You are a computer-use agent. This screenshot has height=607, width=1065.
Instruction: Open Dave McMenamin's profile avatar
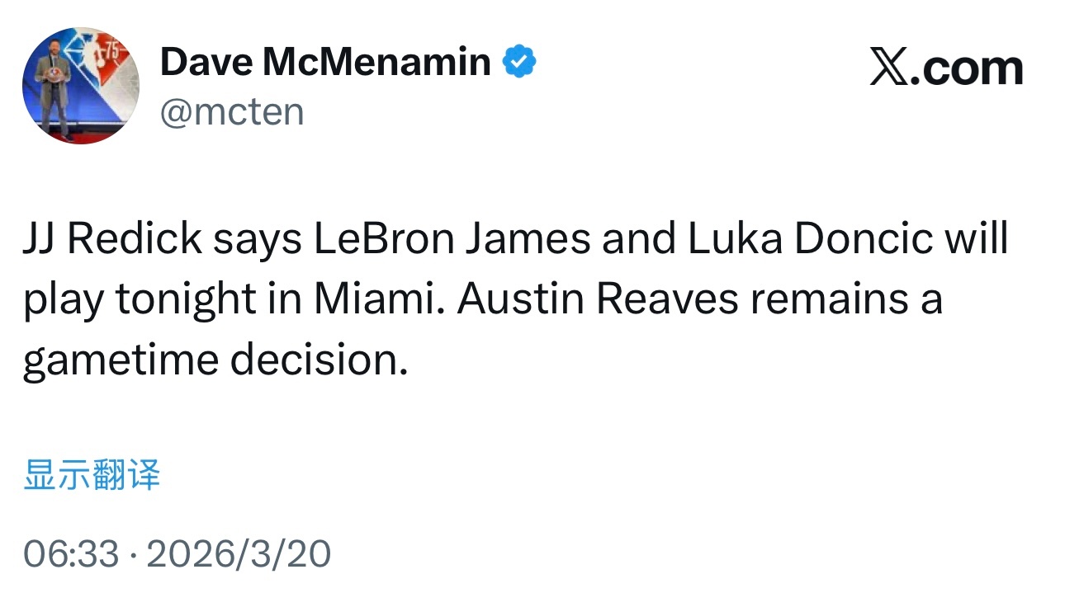[80, 86]
